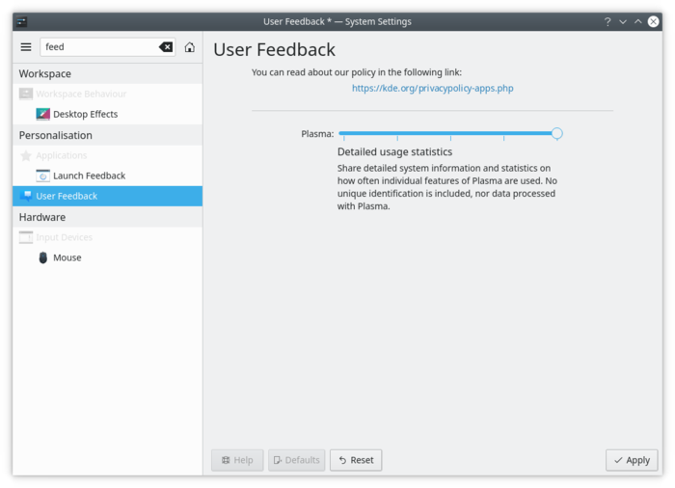Click the User Feedback page title
Viewport: 675px width, 488px height.
[274, 49]
